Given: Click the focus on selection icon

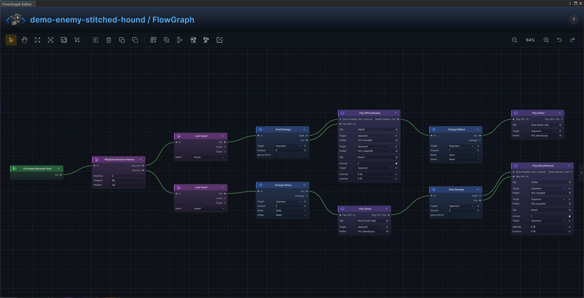Looking at the screenshot, I should click(x=51, y=40).
